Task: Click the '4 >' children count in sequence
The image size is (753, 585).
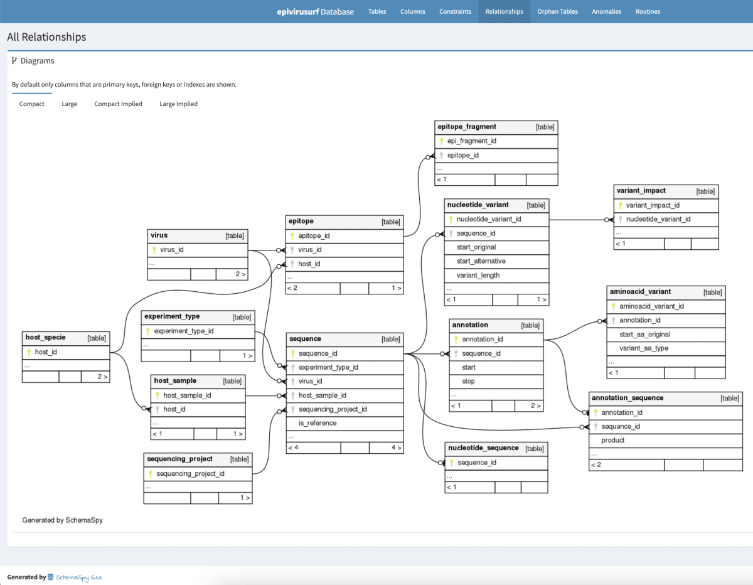Action: 386,448
